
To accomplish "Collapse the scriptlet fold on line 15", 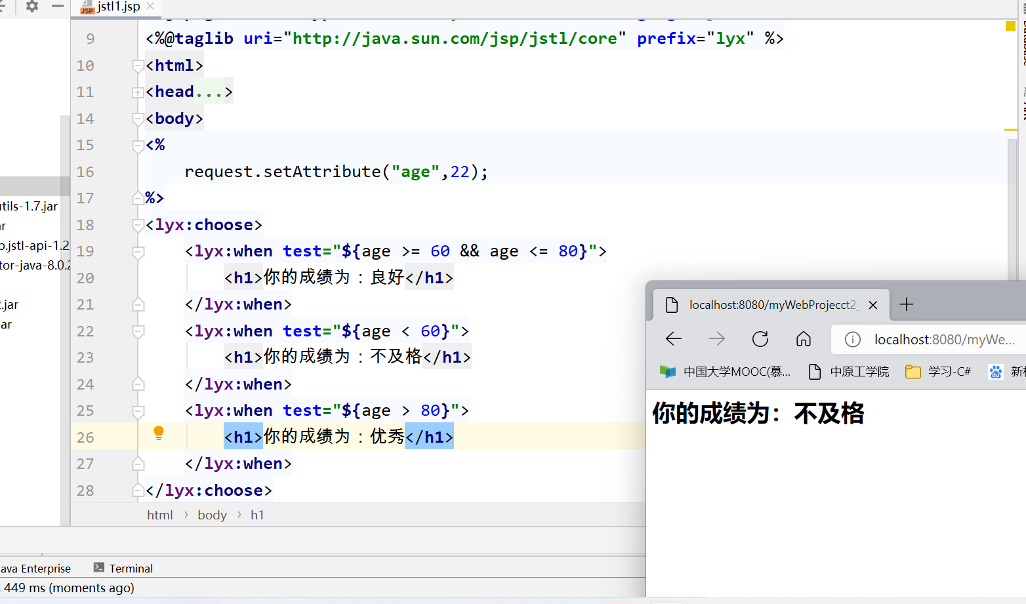I will [x=138, y=146].
